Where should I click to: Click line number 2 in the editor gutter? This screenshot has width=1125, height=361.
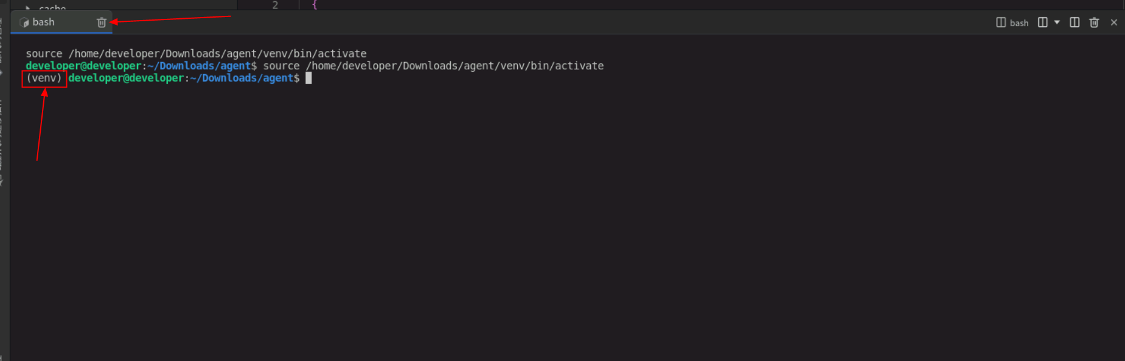click(275, 5)
